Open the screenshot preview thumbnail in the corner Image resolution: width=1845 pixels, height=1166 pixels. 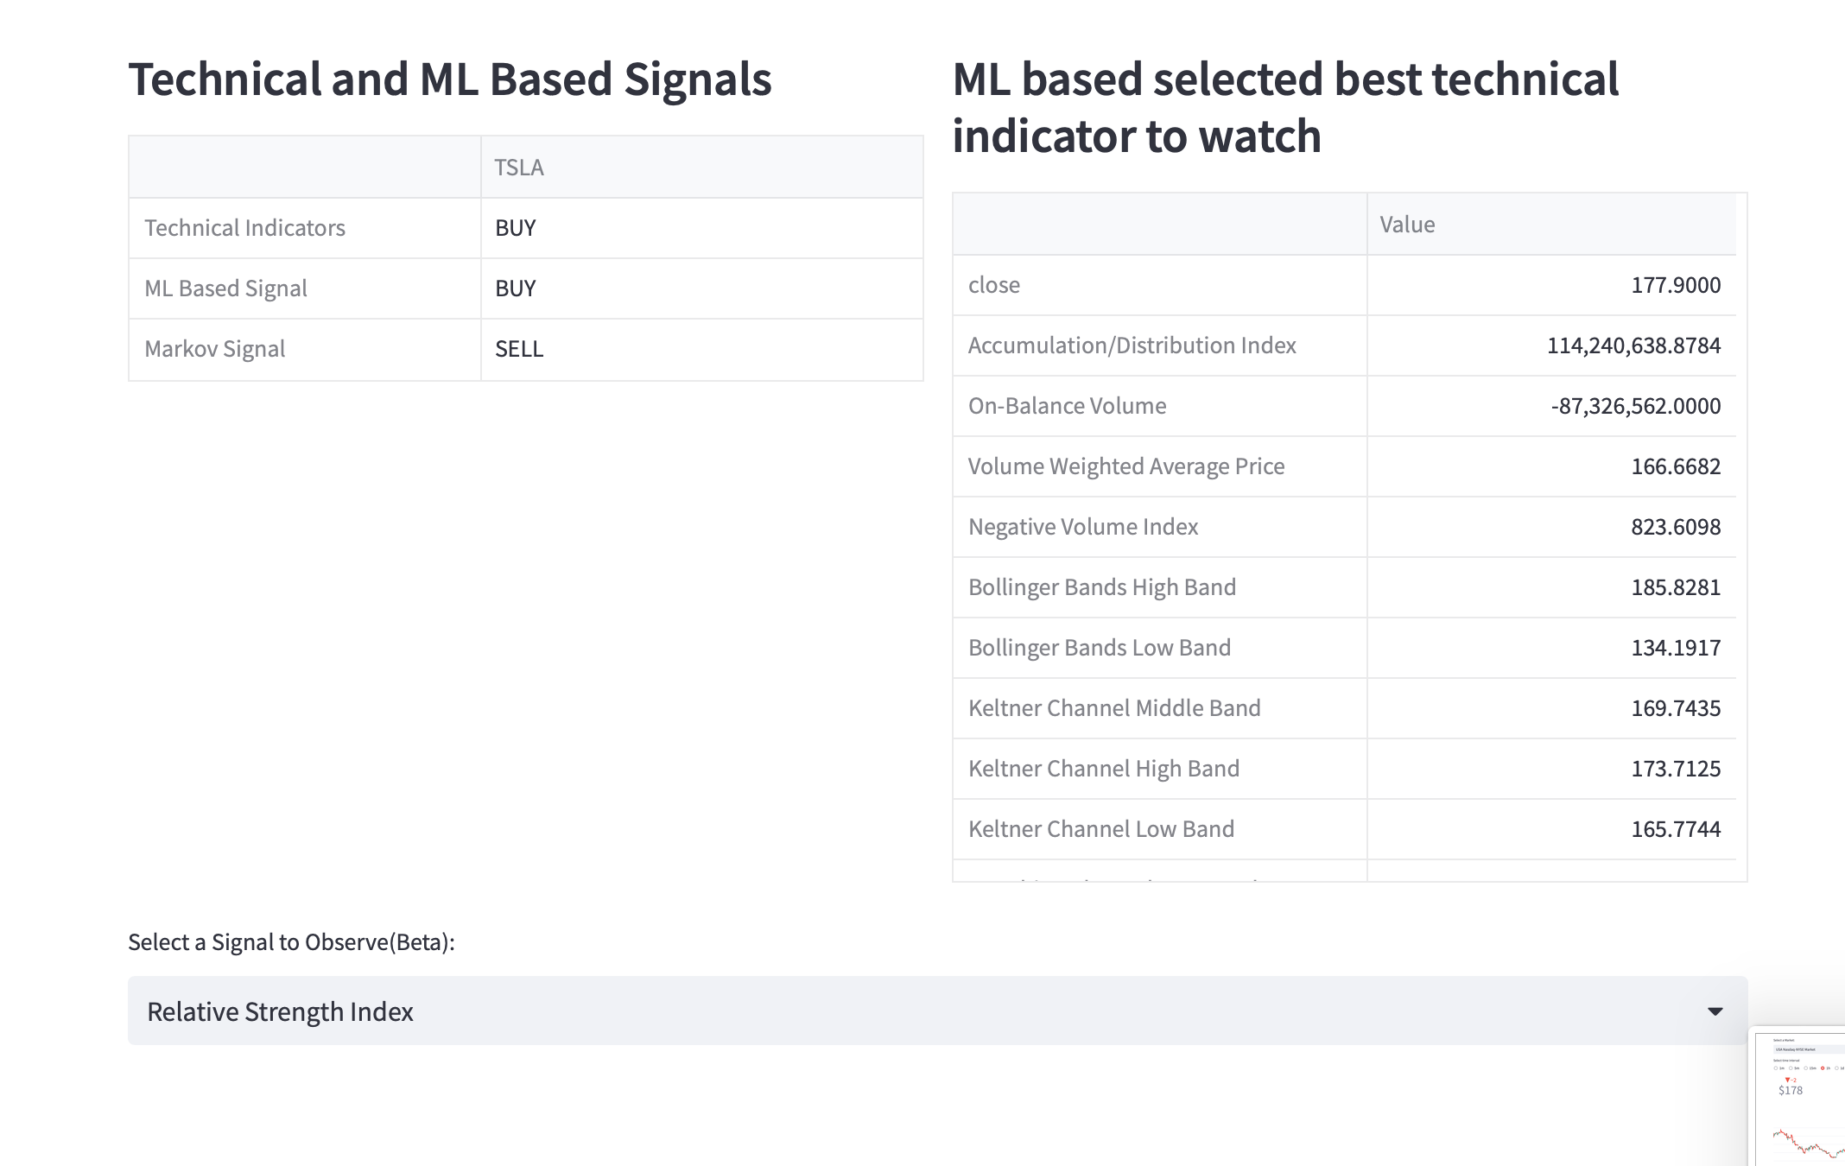click(1797, 1097)
